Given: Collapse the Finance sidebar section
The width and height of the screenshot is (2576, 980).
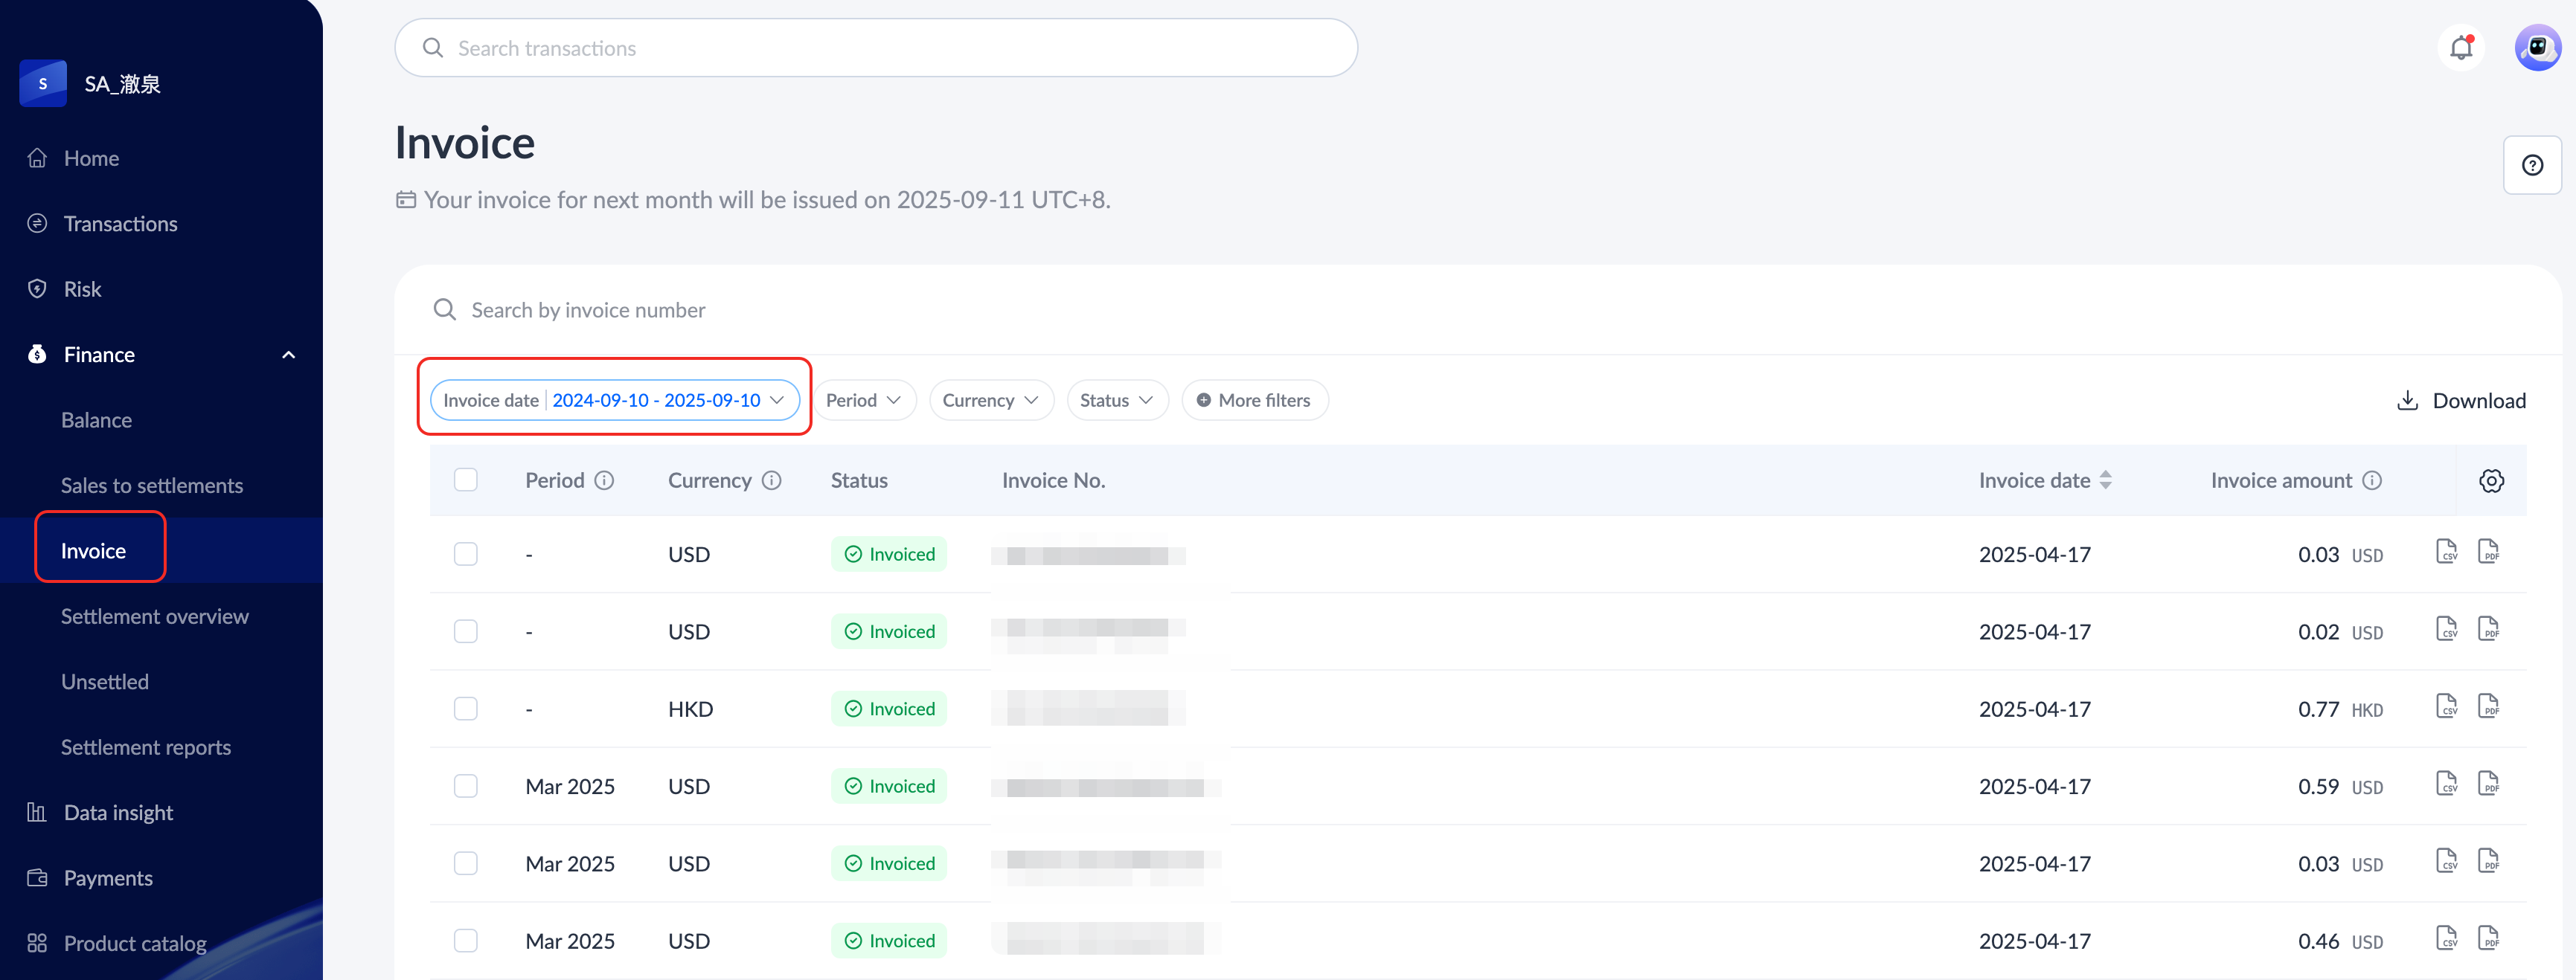Looking at the screenshot, I should (x=288, y=355).
